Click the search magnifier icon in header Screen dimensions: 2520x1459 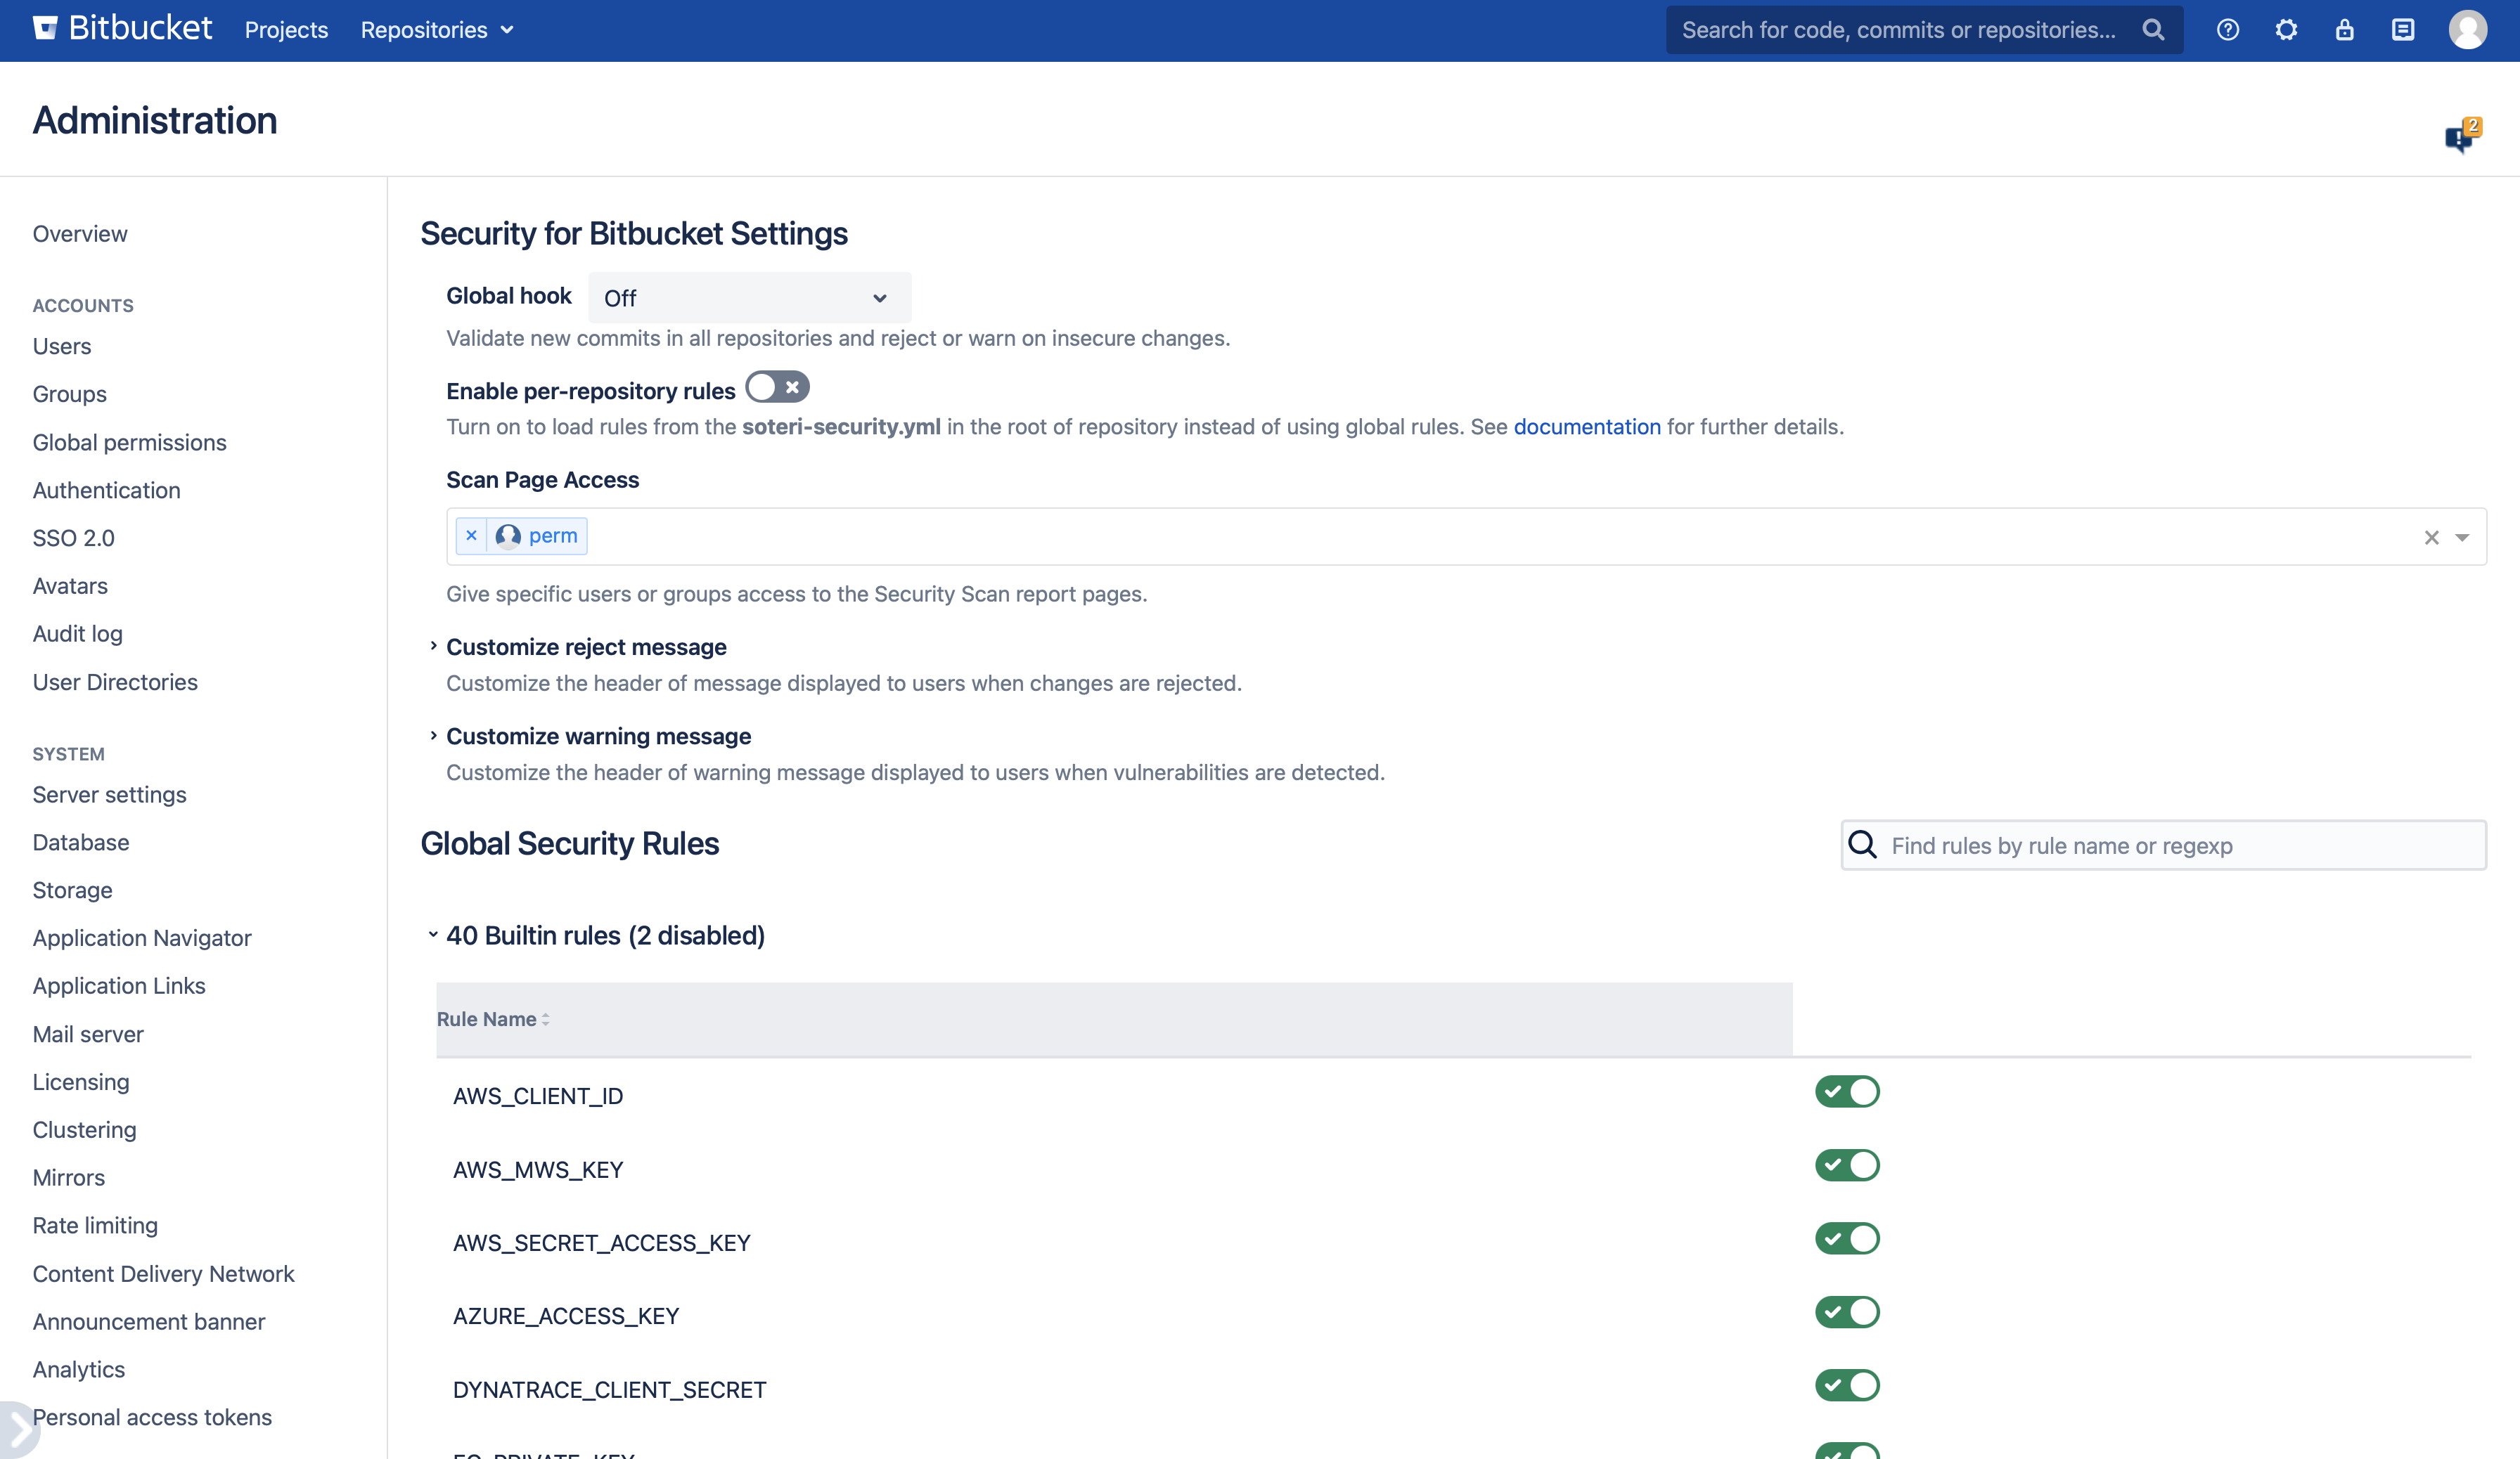coord(2153,30)
